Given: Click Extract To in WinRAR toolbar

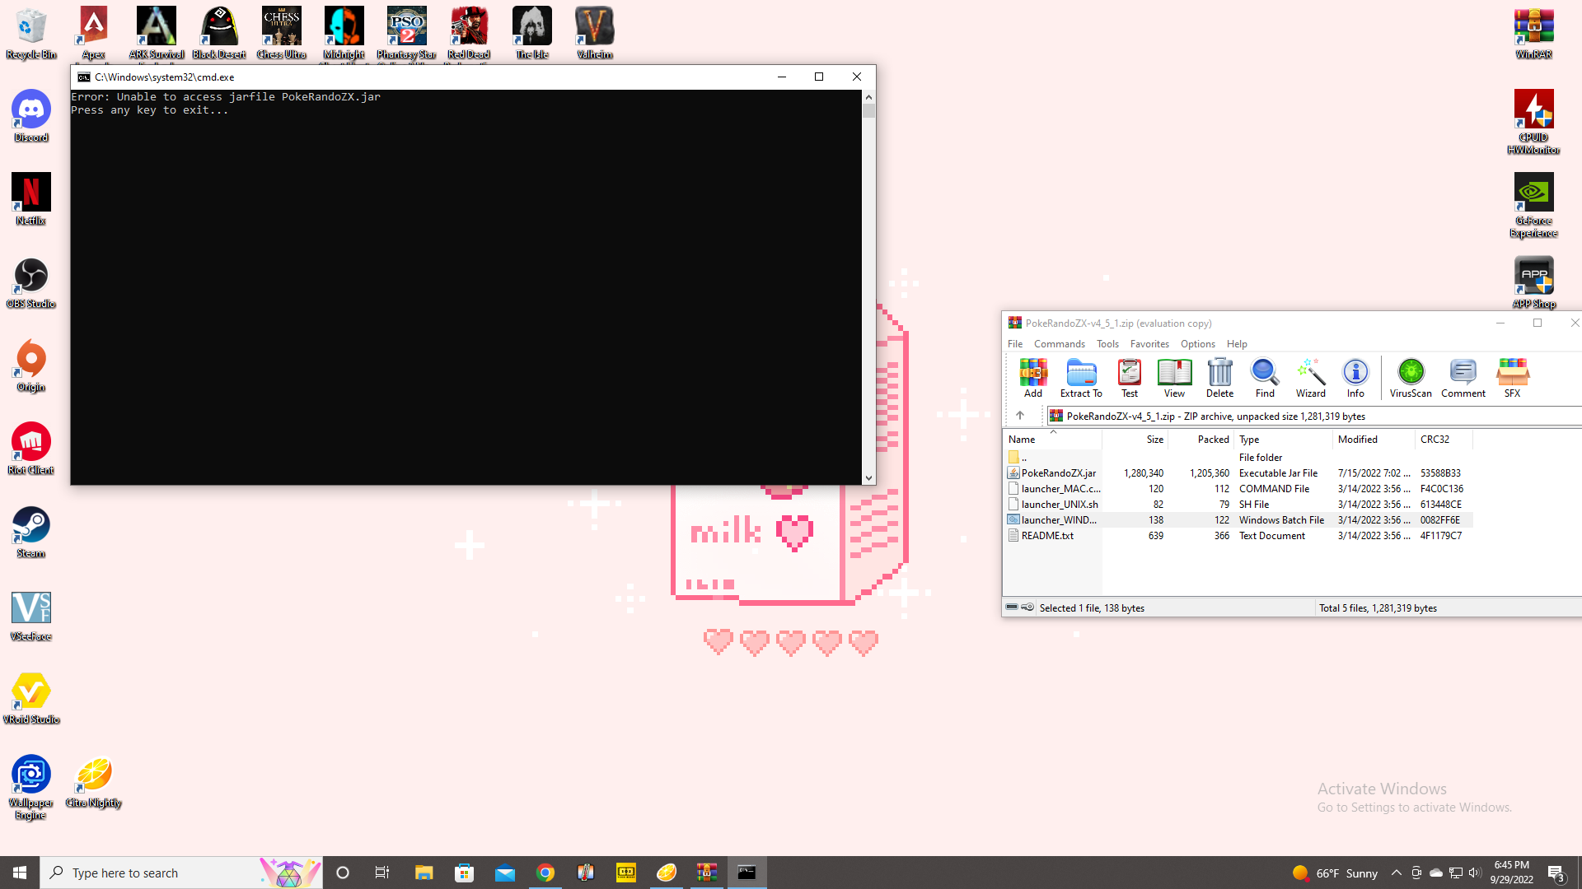Looking at the screenshot, I should (x=1081, y=378).
